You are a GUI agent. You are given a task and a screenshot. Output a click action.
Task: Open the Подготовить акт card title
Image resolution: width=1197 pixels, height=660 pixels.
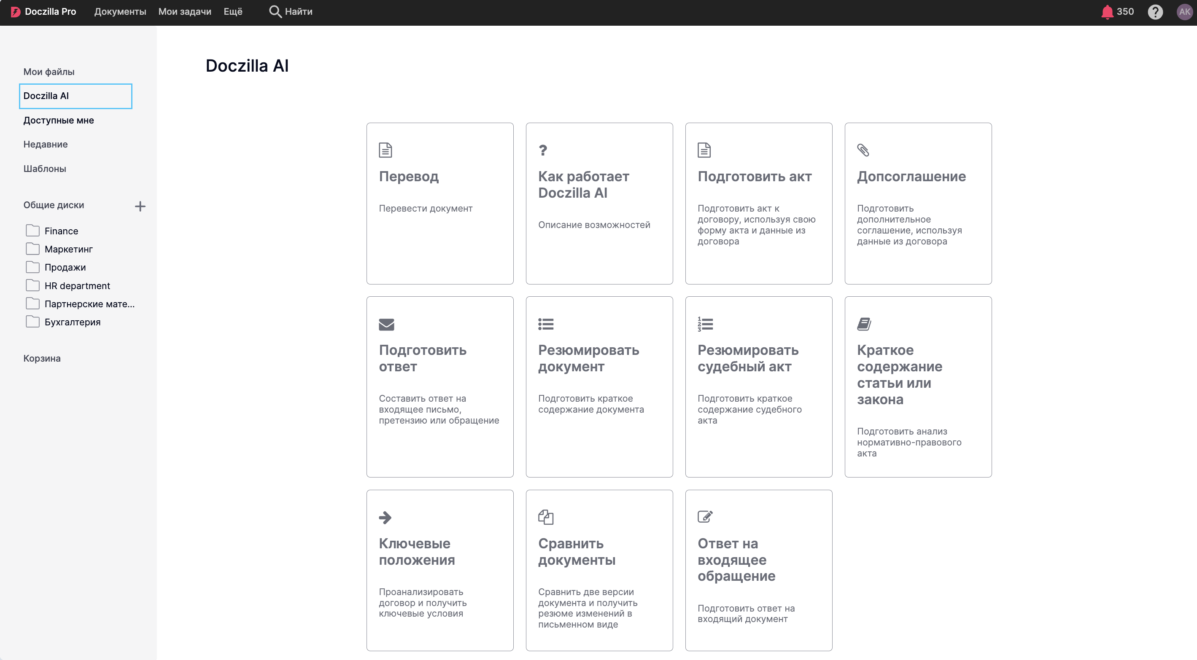754,177
